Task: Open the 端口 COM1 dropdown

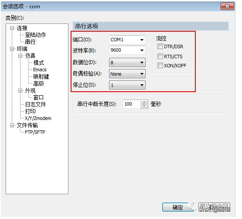Action: pyautogui.click(x=127, y=40)
